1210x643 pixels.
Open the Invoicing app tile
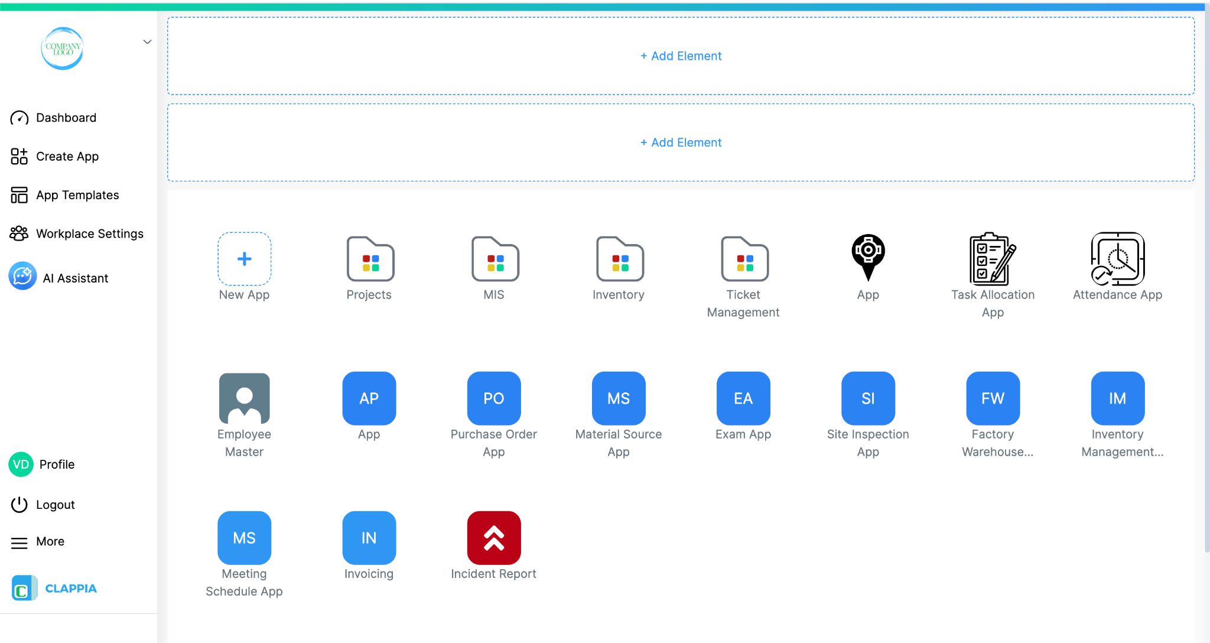[x=369, y=538]
